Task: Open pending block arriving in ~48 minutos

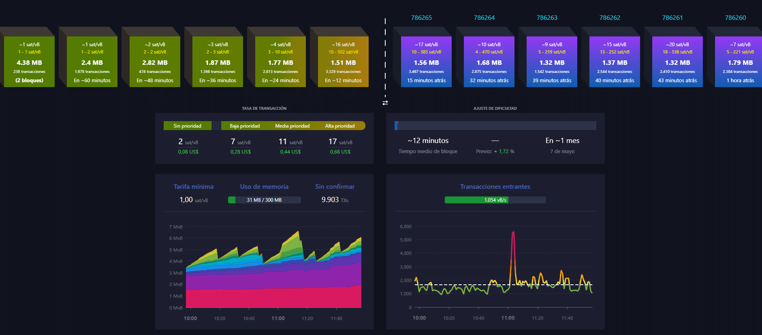Action: [x=155, y=62]
